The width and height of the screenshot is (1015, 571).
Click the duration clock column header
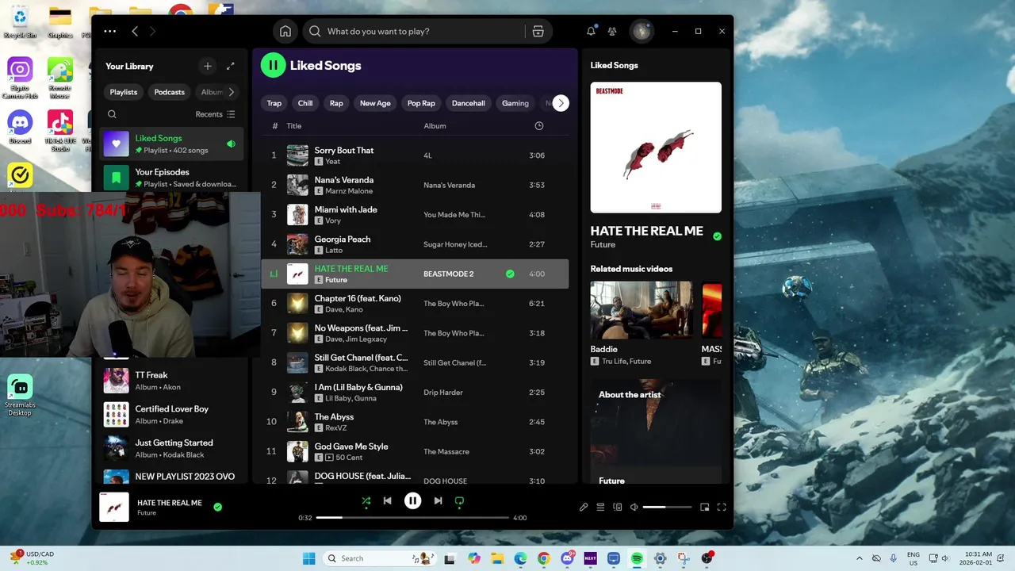click(x=538, y=125)
